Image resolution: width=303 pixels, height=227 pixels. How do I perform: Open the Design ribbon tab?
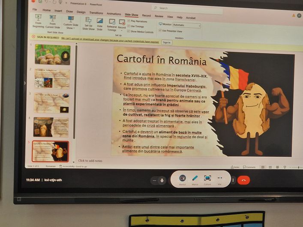coord(81,12)
